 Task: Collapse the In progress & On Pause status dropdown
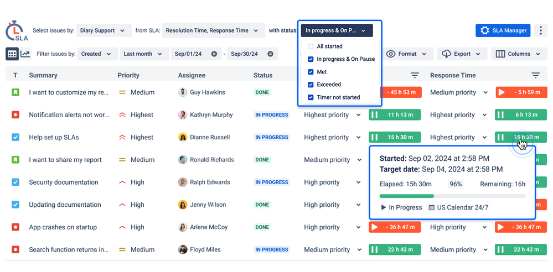click(337, 30)
